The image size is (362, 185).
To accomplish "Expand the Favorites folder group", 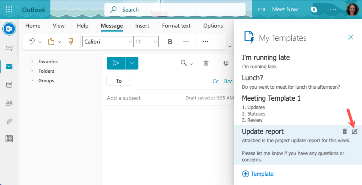I will click(x=32, y=62).
